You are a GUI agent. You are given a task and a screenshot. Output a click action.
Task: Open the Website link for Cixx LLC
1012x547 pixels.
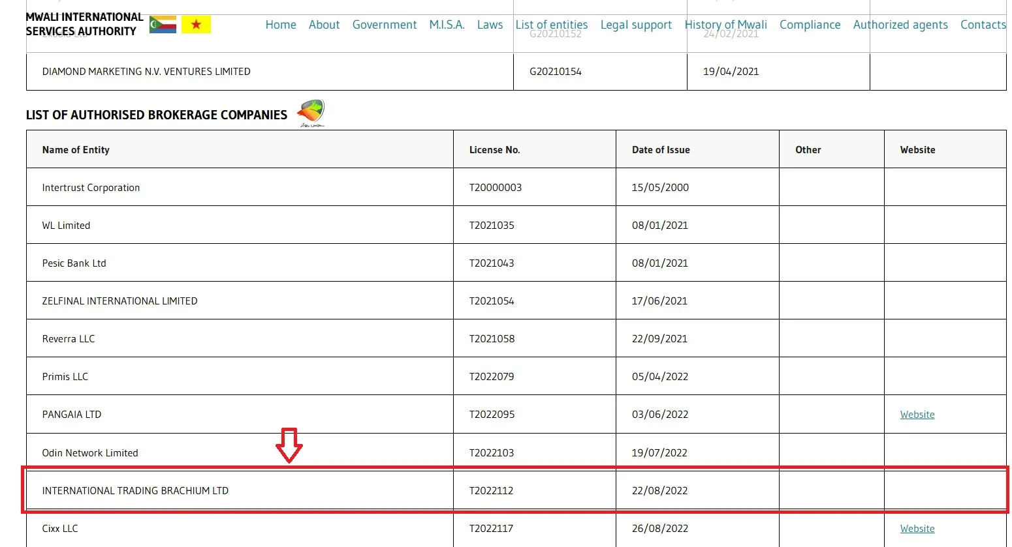[x=917, y=529]
